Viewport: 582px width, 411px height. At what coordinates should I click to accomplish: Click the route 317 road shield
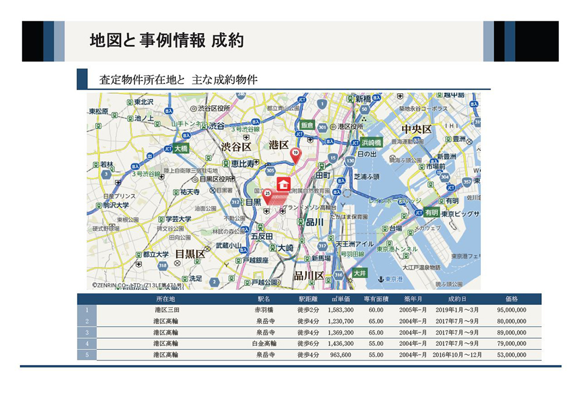pos(322,246)
